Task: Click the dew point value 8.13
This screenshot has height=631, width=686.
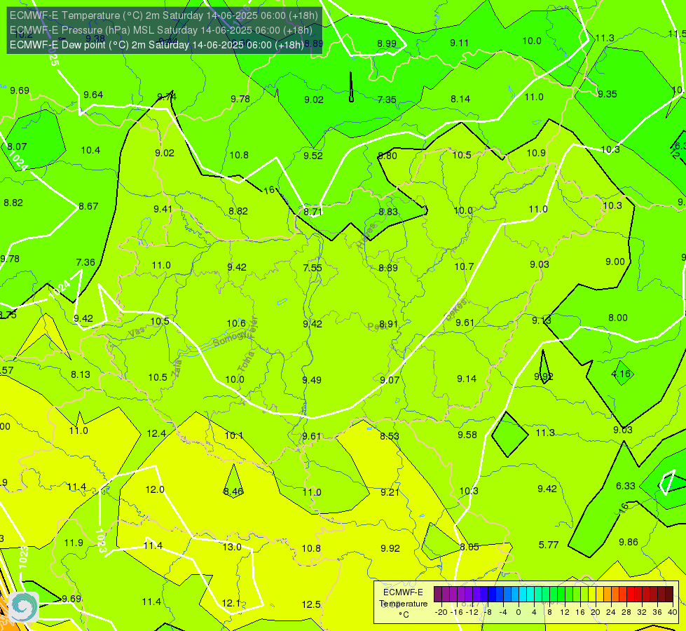Action: 81,374
